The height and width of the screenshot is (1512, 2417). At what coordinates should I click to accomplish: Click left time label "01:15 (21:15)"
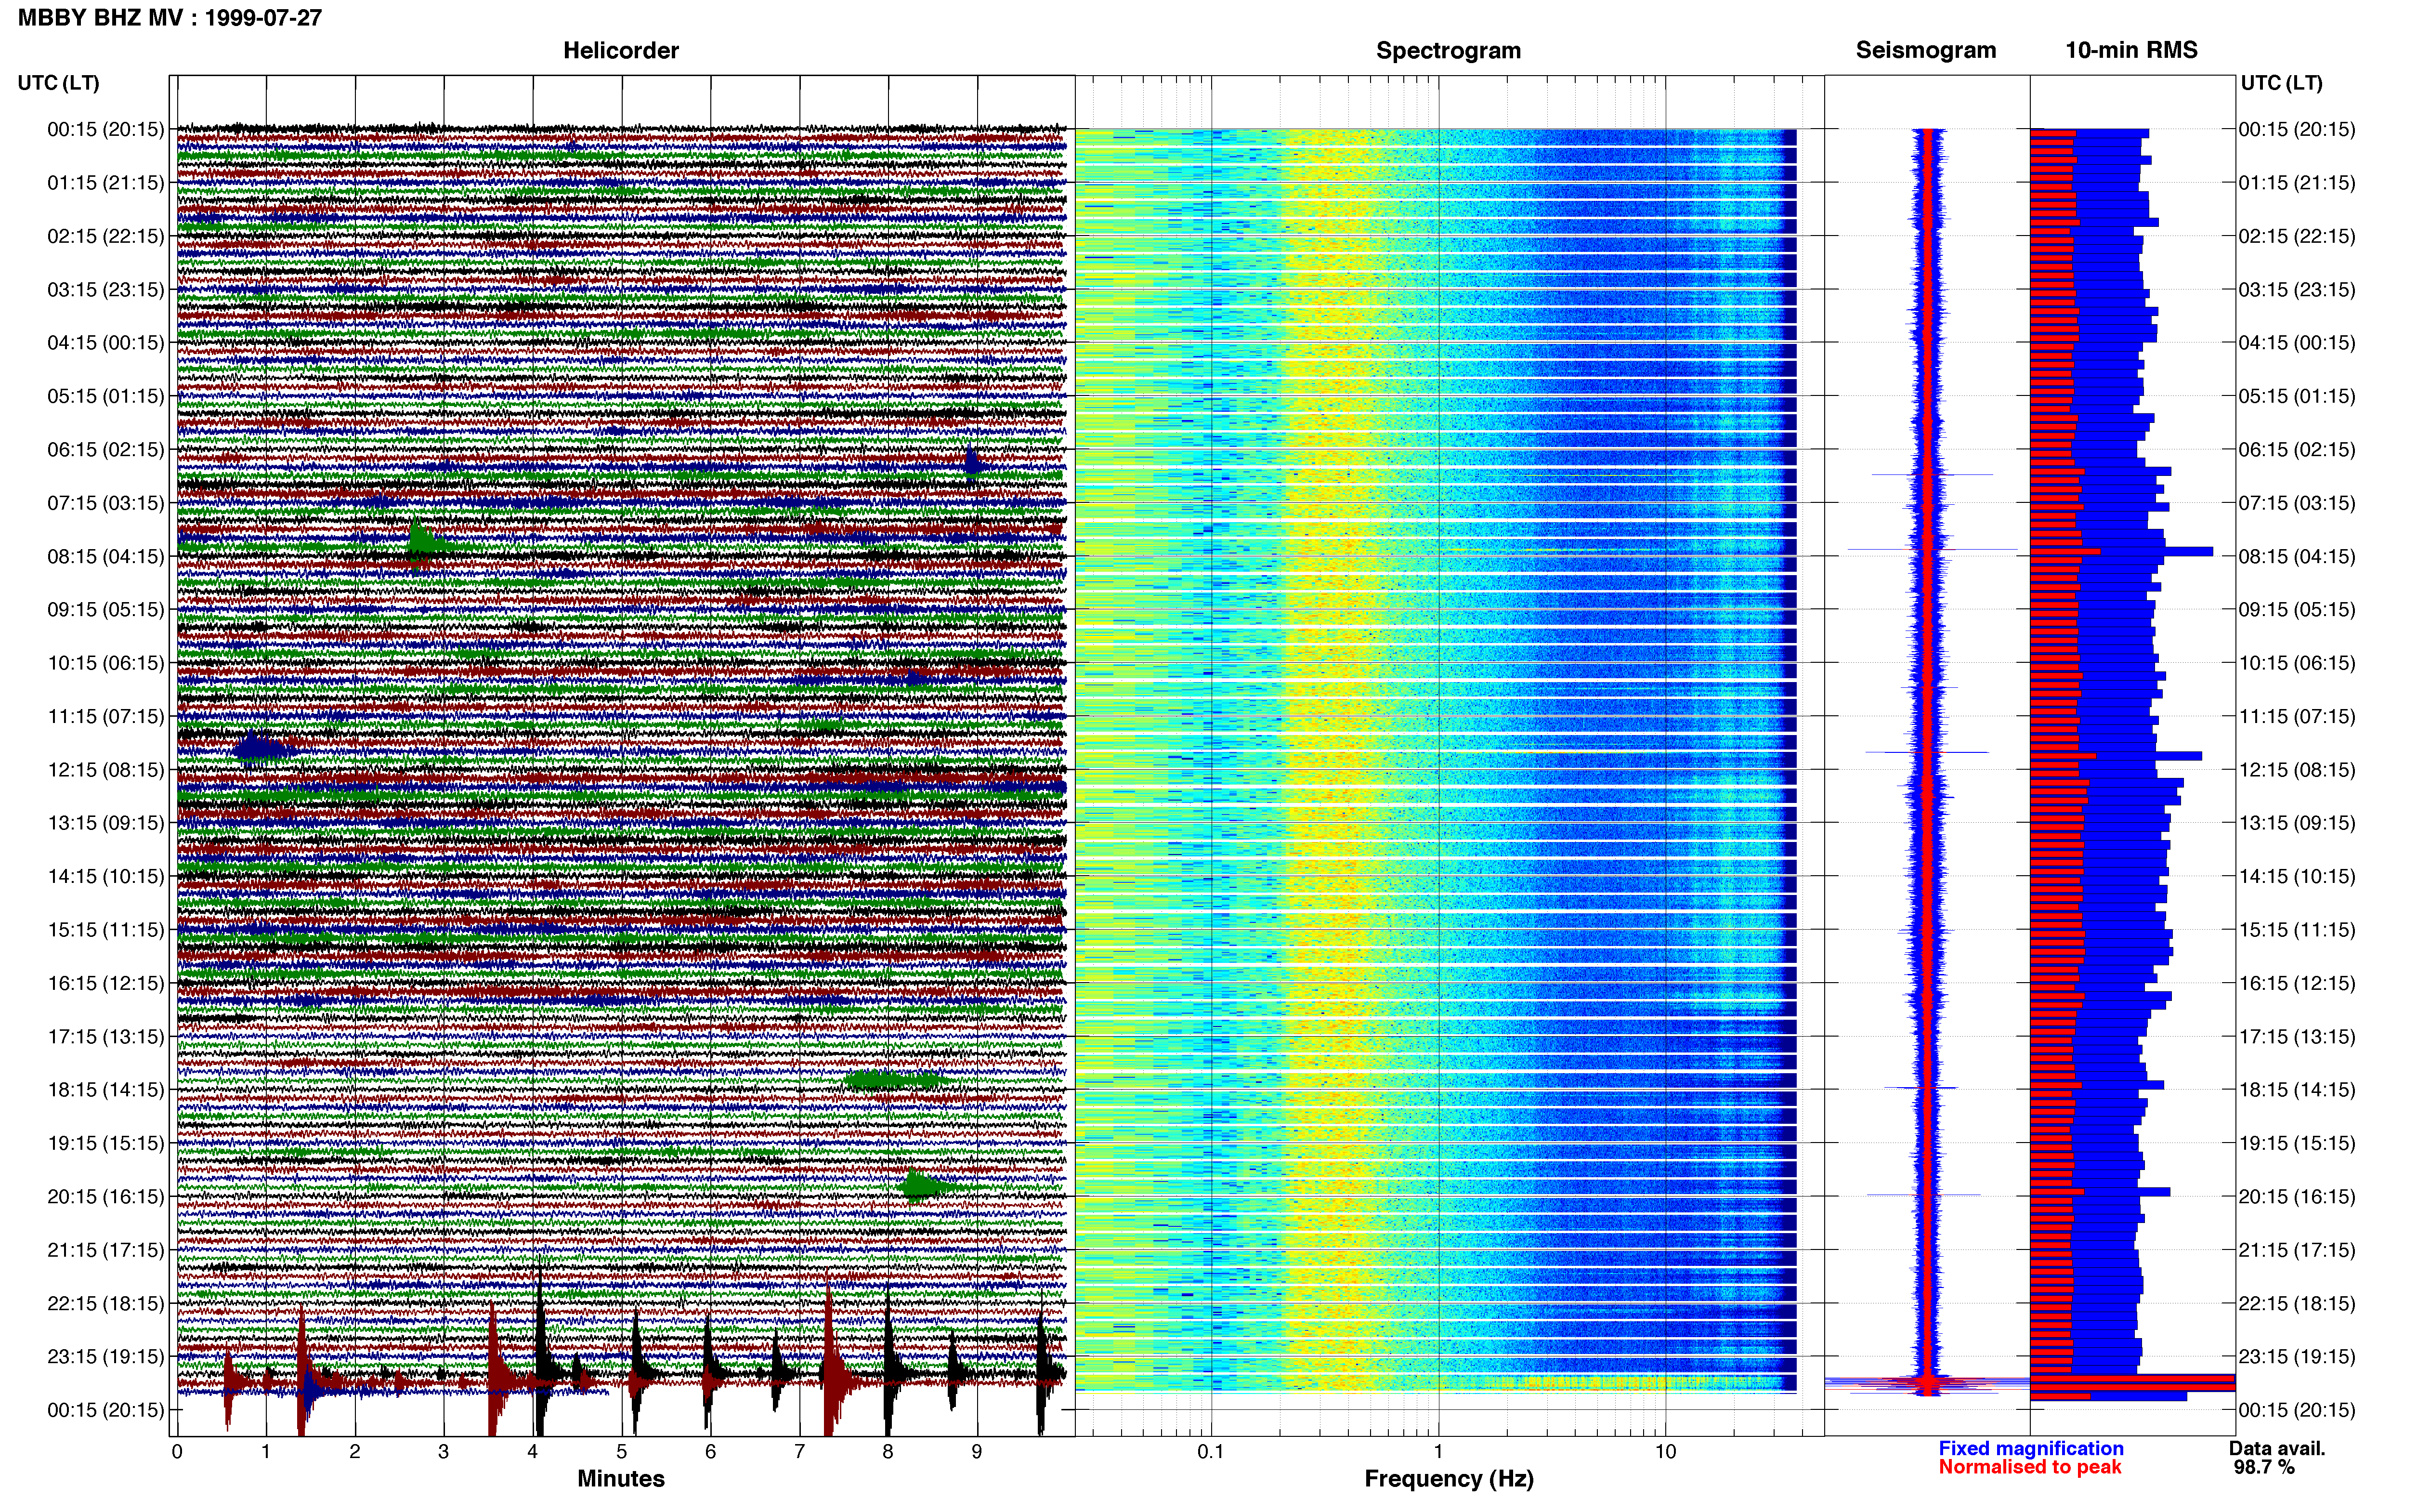[x=106, y=183]
